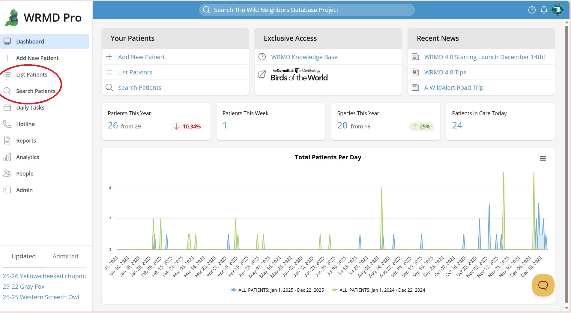Open the yellow chat support bubble
Screen dimensions: 571x313
(543, 285)
